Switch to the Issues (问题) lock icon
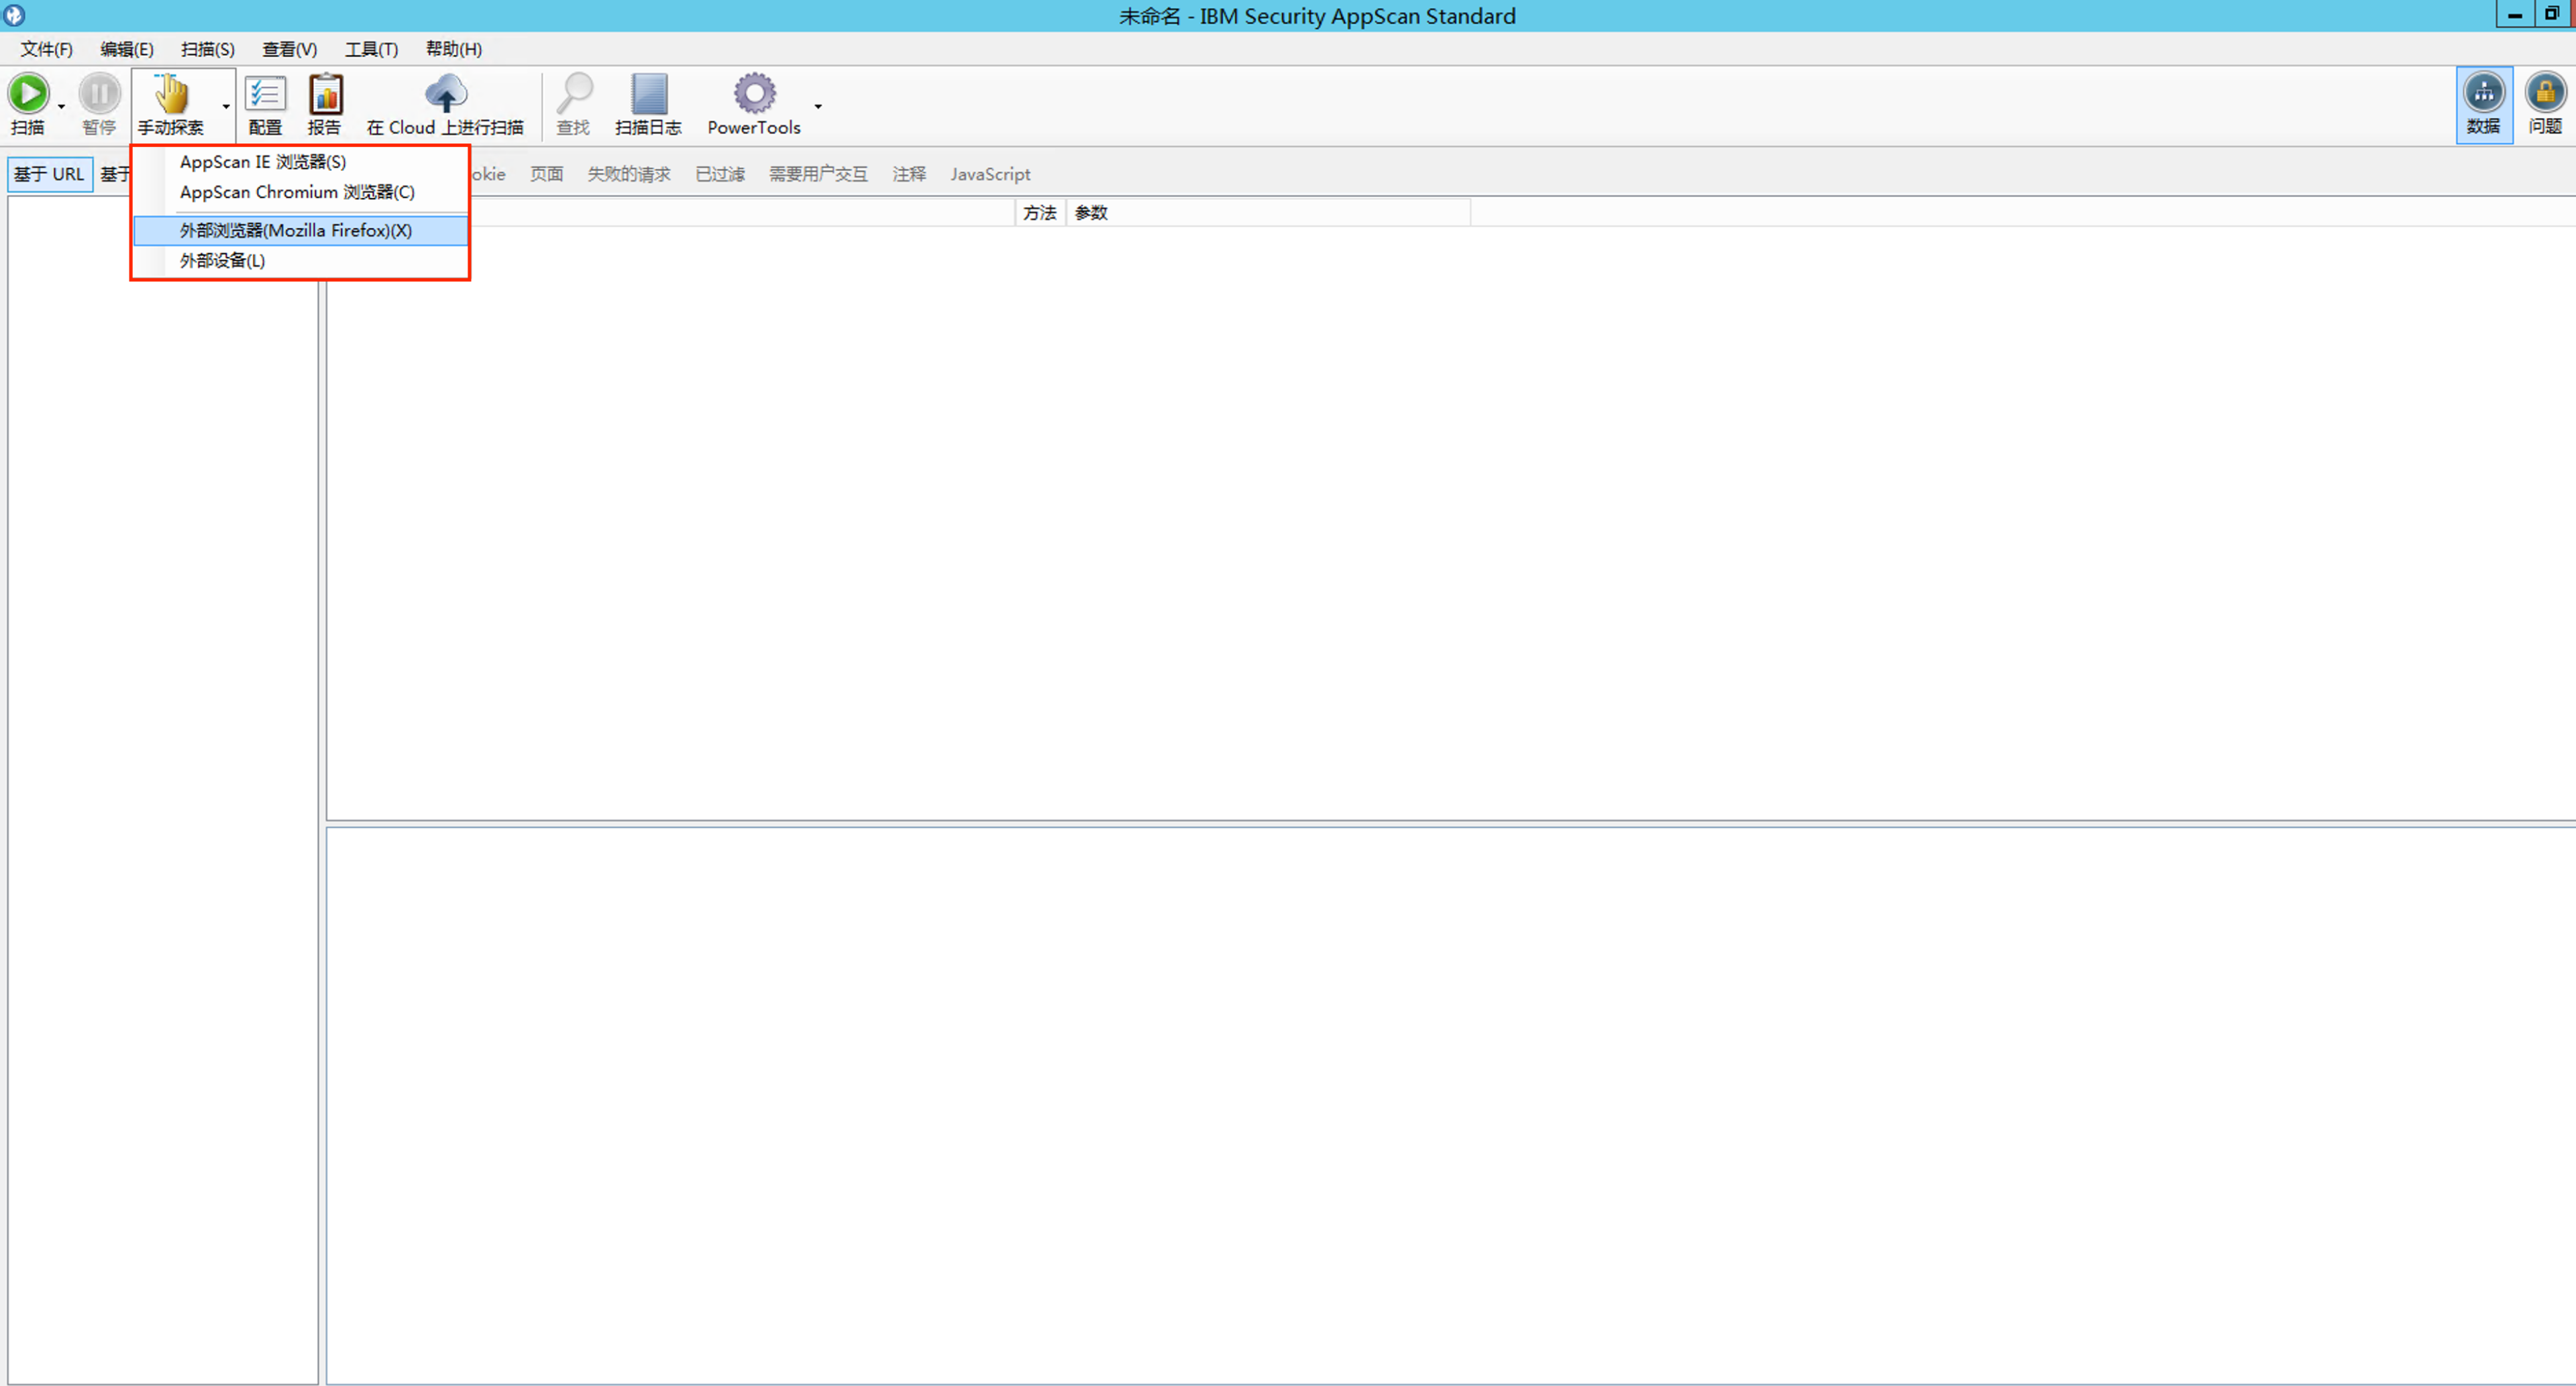The height and width of the screenshot is (1386, 2576). pos(2545,93)
